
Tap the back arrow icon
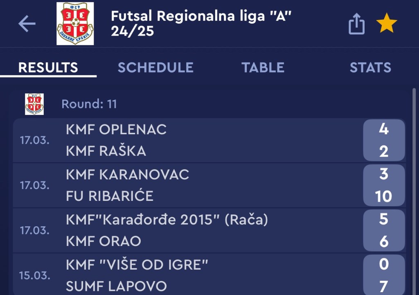coord(27,24)
